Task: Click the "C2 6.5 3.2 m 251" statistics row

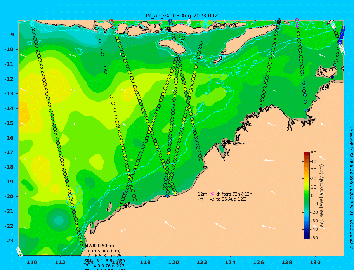Action: click(104, 256)
